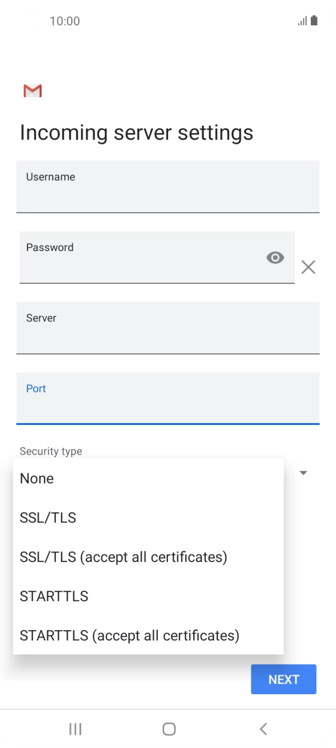The width and height of the screenshot is (336, 748).
Task: Select STARTTLS (accept all certificates)
Action: coord(148,635)
